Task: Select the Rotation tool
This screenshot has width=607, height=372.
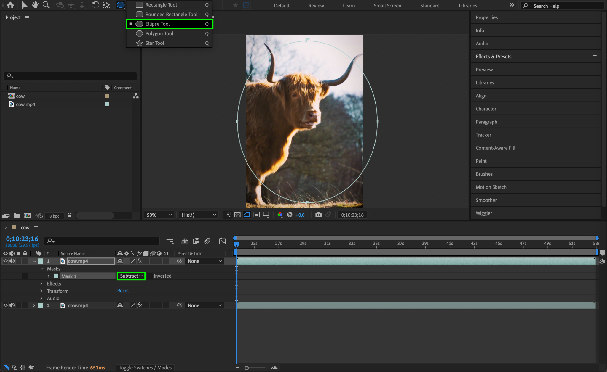Action: [x=95, y=5]
